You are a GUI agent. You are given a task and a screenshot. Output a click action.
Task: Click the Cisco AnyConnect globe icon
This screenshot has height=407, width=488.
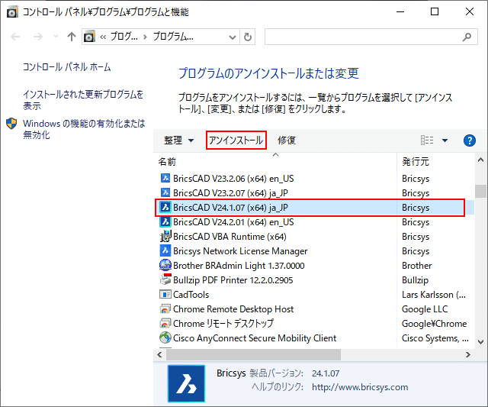165,338
